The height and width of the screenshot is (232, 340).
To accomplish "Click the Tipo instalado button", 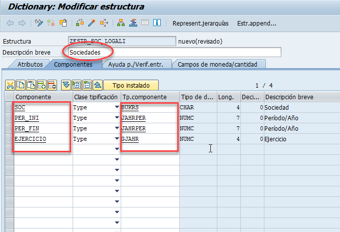I will click(x=131, y=85).
